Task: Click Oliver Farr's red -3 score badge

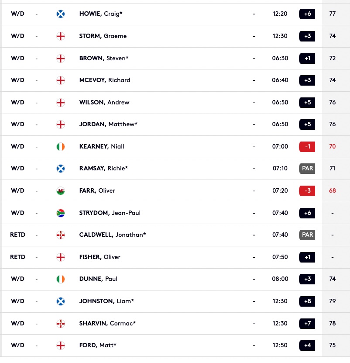Action: click(x=307, y=191)
